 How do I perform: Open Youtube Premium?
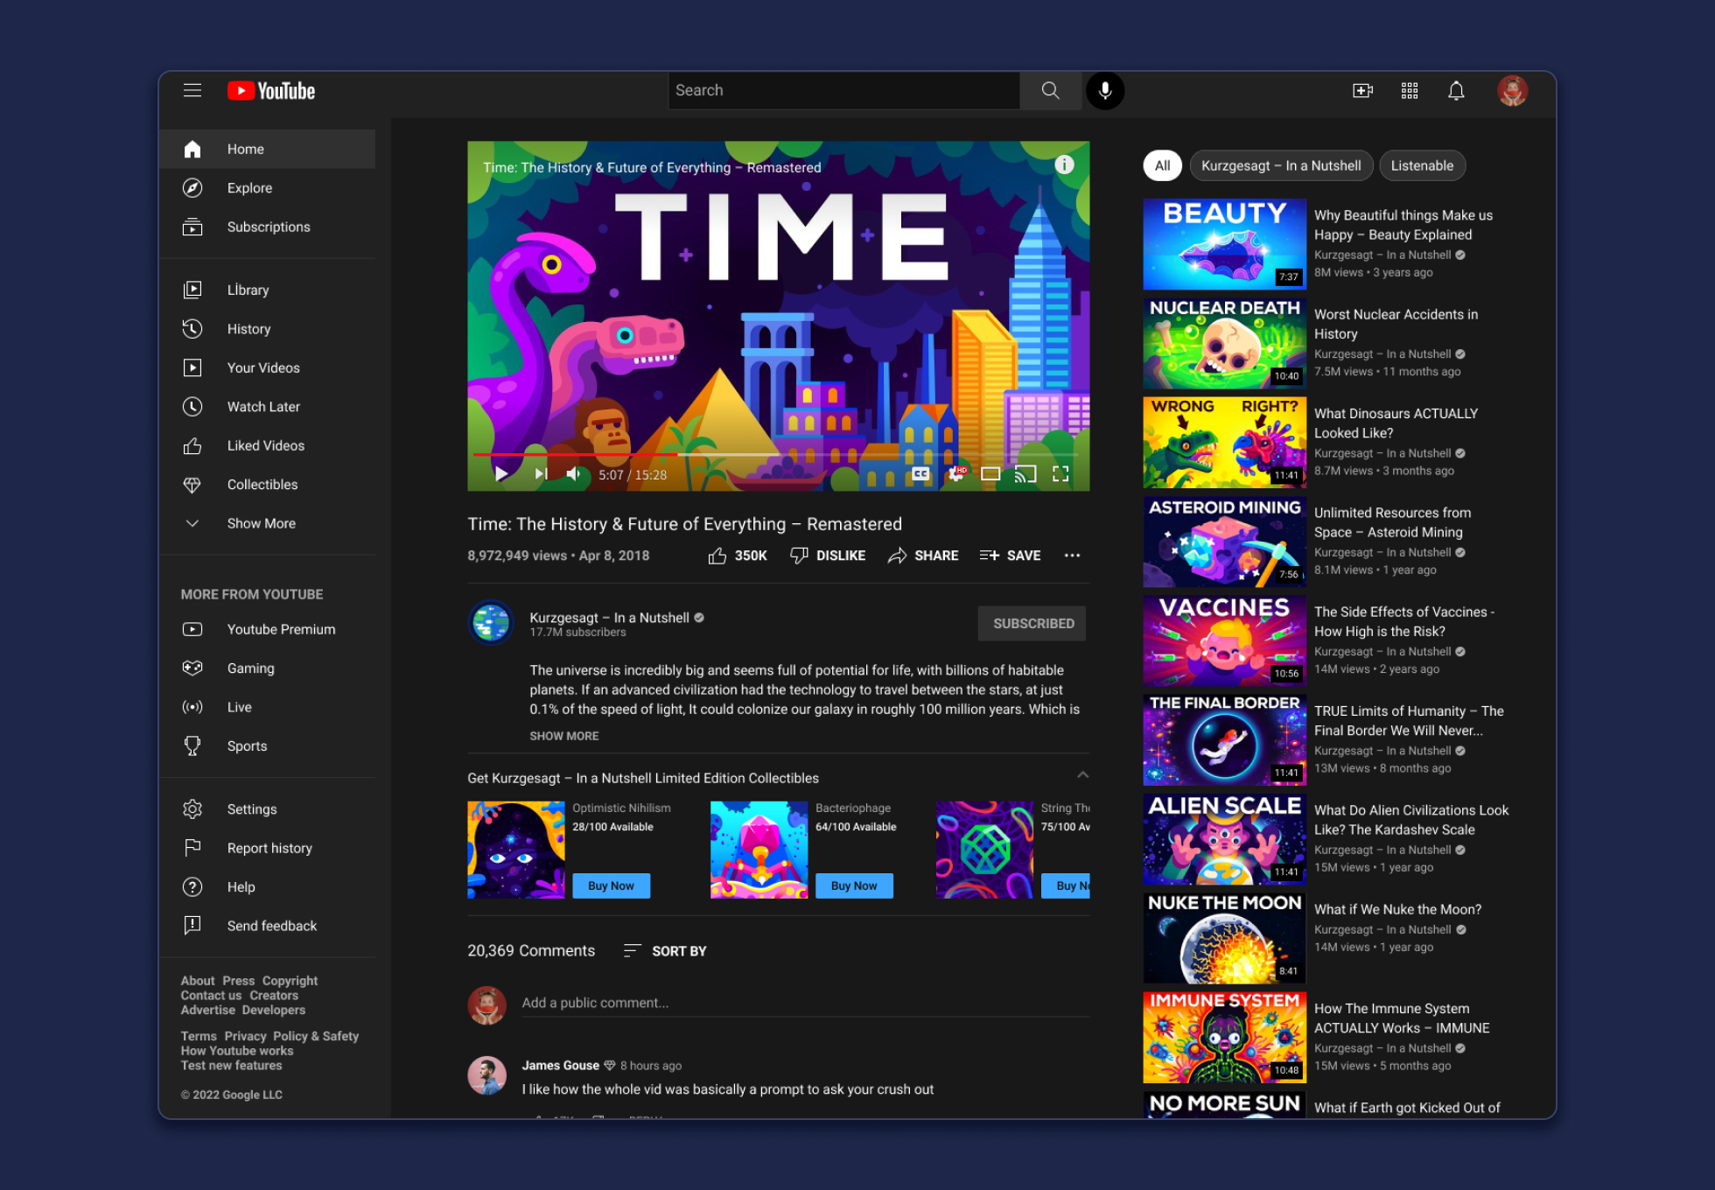(x=267, y=629)
